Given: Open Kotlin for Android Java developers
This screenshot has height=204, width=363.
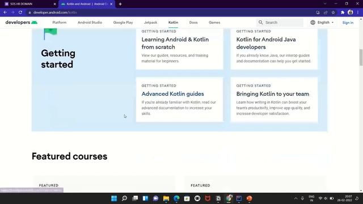Looking at the screenshot, I should 266,43.
